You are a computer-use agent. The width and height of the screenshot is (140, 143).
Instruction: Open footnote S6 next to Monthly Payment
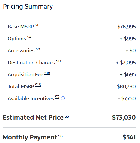(61, 136)
